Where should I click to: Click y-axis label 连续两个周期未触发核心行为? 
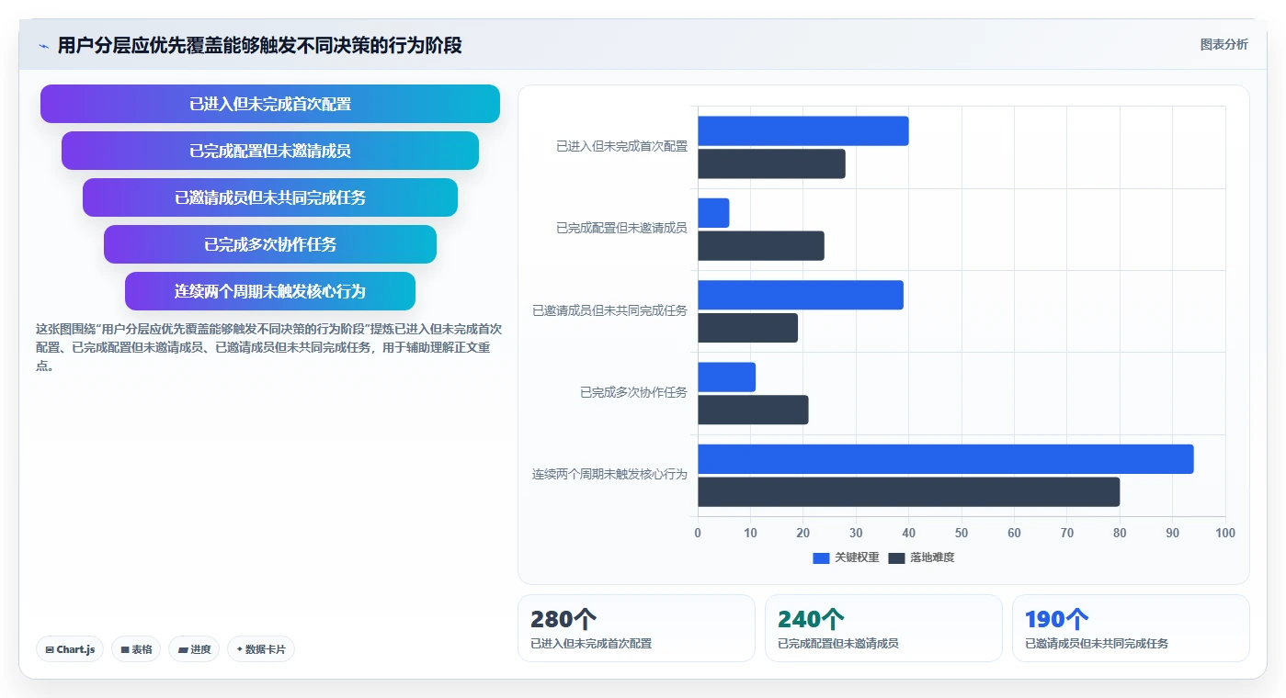[x=609, y=475]
